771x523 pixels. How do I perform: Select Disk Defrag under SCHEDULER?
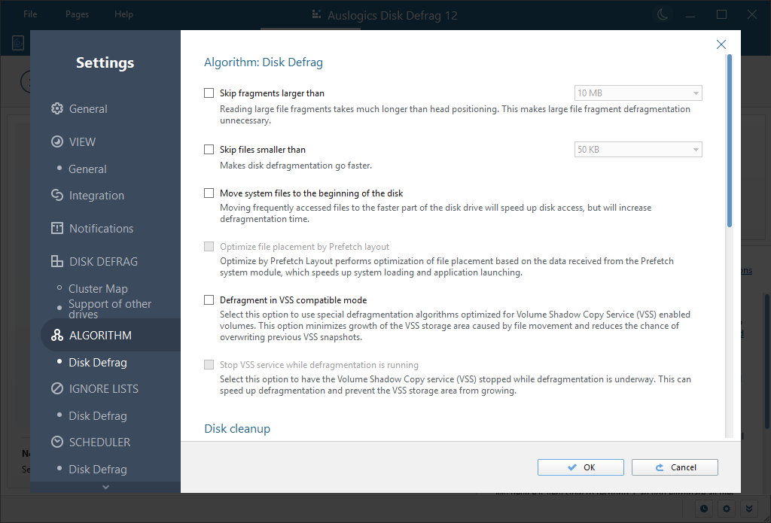point(97,470)
